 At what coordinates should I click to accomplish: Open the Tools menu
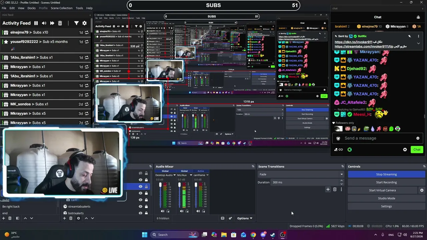(x=79, y=8)
